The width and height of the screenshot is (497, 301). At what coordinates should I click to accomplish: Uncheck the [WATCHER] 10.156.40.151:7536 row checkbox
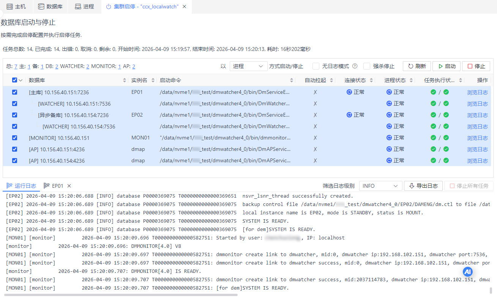click(x=14, y=103)
